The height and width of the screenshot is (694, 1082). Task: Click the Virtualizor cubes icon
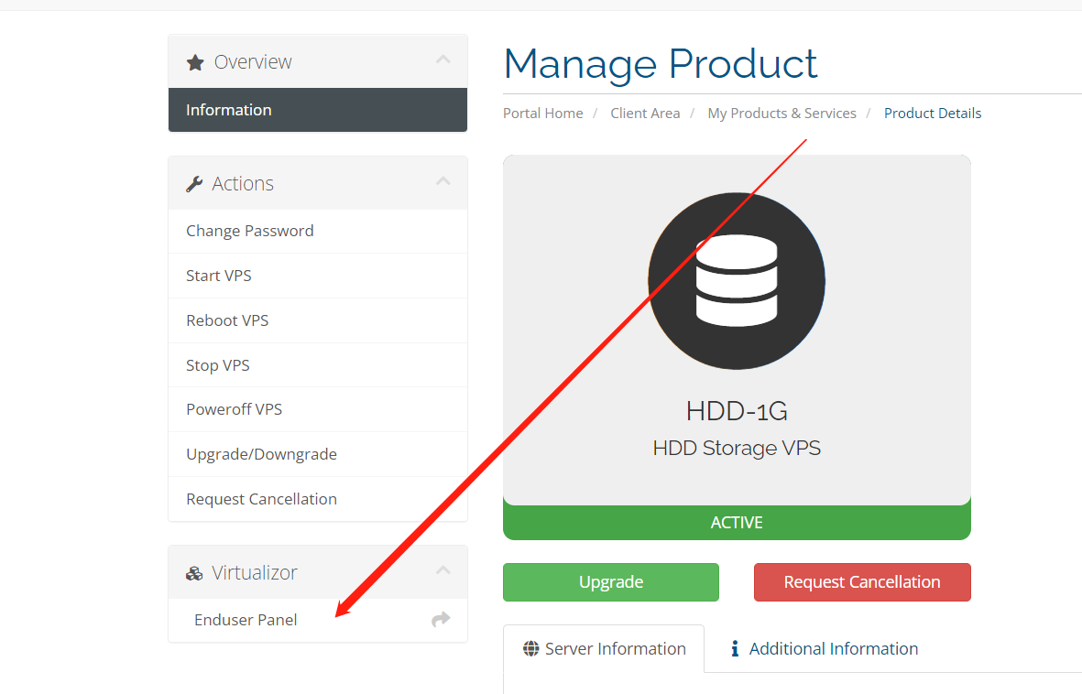194,573
